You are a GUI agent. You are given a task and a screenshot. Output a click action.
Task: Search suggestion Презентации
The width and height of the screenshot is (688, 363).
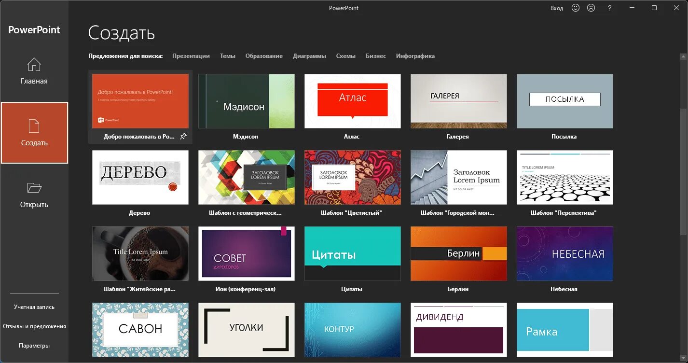pyautogui.click(x=191, y=56)
